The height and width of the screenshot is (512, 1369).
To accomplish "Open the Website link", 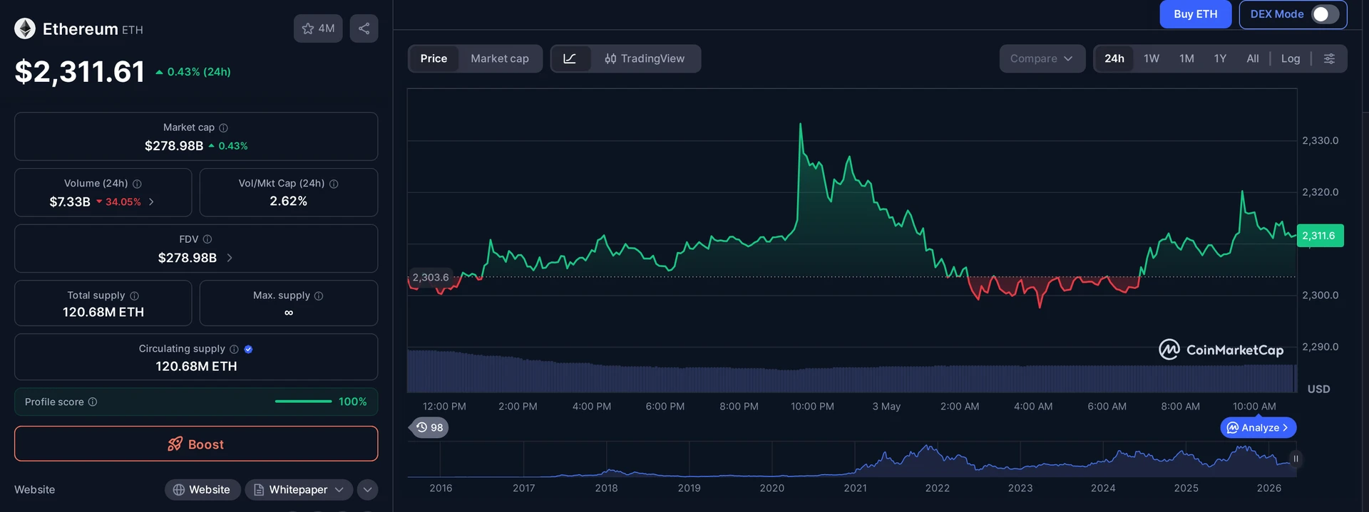I will point(202,489).
